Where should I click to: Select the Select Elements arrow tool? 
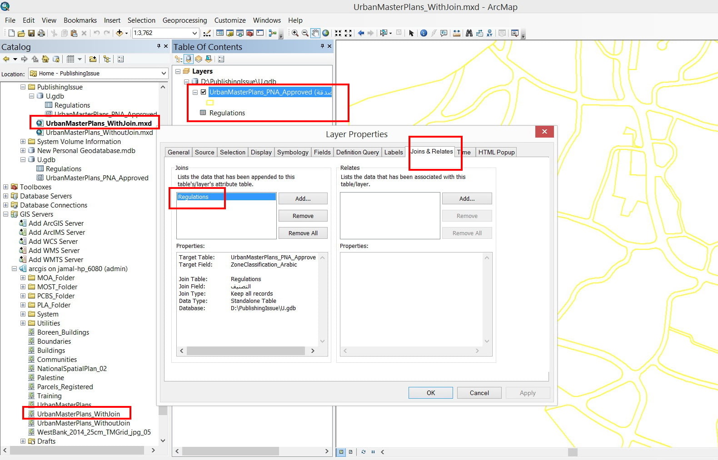[411, 33]
